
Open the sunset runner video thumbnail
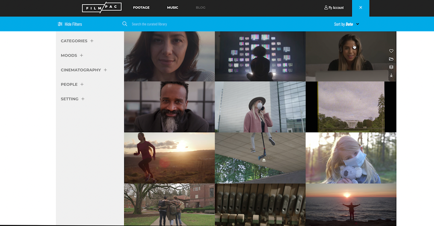click(x=169, y=158)
